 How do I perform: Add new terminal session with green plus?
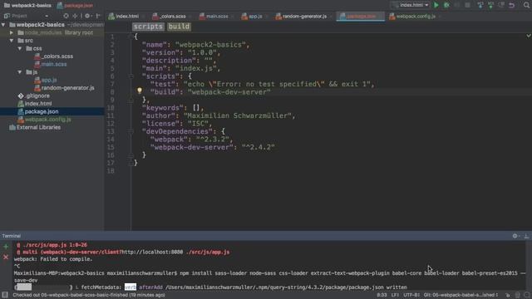(6, 247)
